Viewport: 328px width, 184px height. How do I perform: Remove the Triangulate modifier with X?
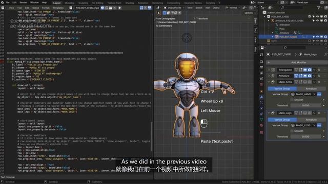pyautogui.click(x=319, y=70)
